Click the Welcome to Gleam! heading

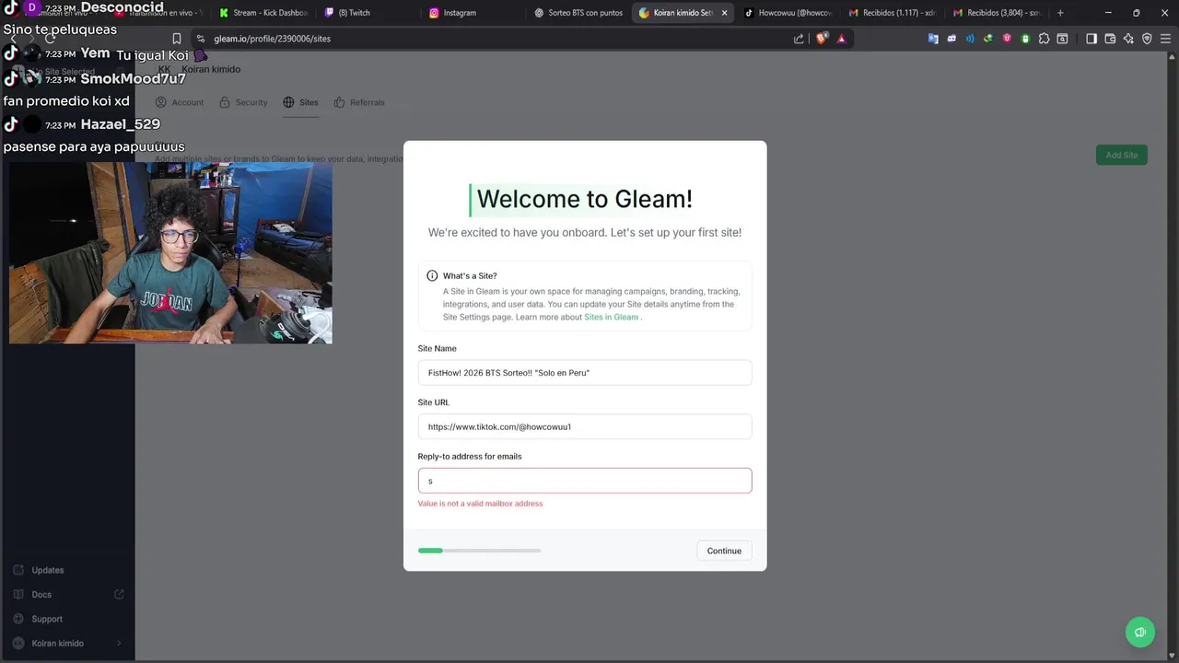tap(585, 199)
